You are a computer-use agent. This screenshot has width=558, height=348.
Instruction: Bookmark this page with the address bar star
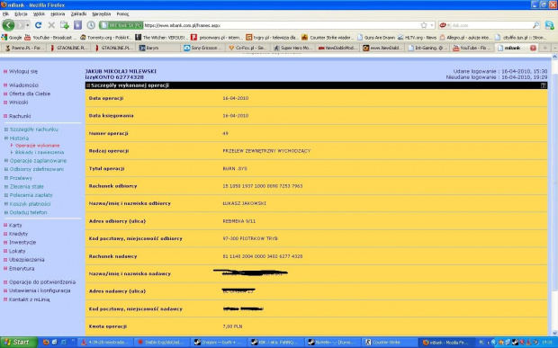tap(424, 25)
